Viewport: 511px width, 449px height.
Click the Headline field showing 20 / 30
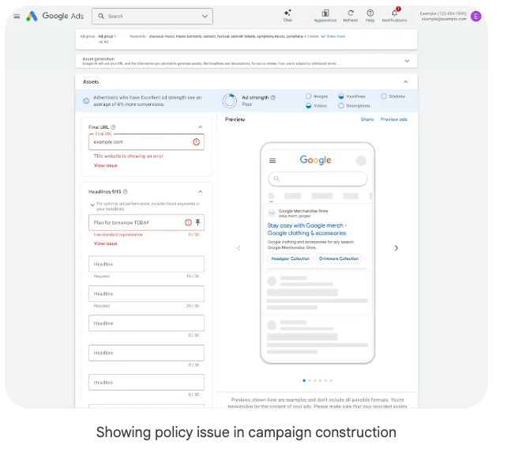(146, 294)
